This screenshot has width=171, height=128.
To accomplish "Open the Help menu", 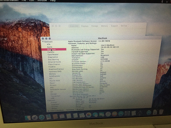I will pyautogui.click(x=53, y=1).
